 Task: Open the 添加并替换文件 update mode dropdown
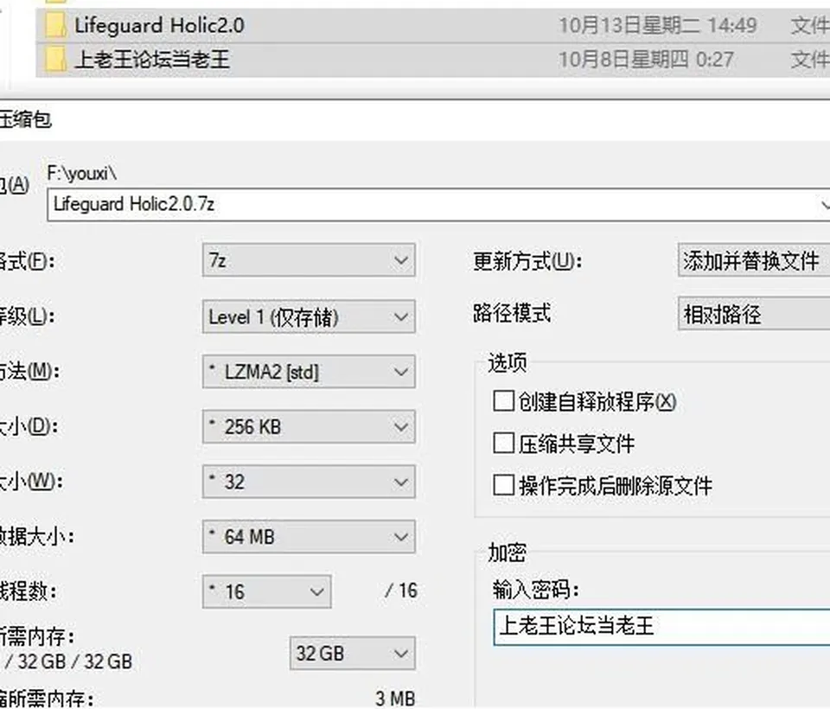(754, 260)
